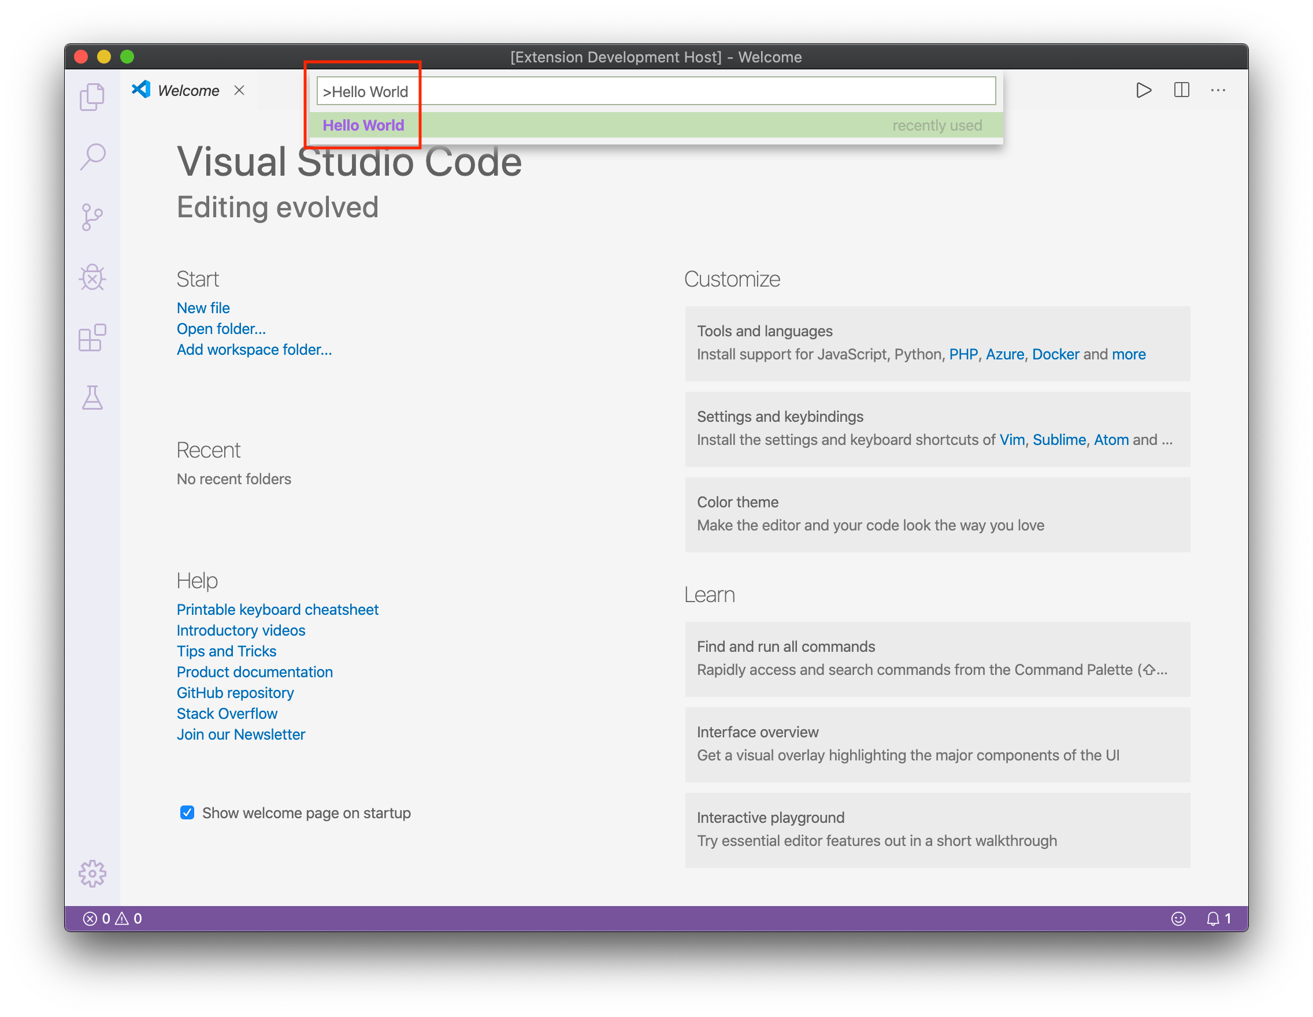Open the Extensions view

click(x=93, y=339)
